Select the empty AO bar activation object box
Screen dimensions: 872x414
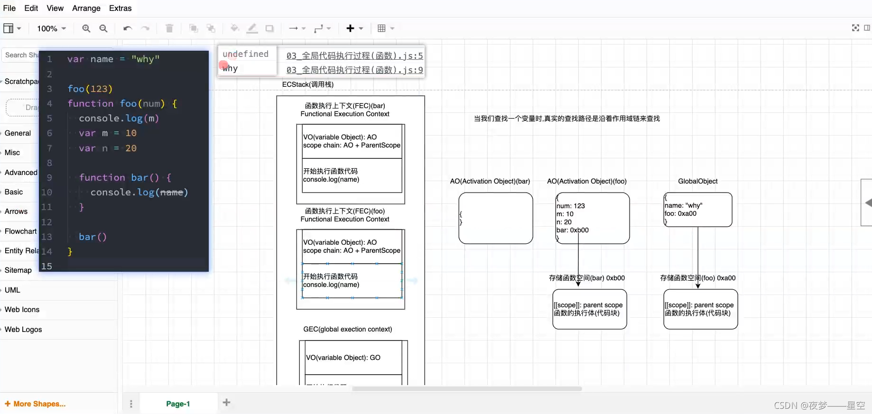(496, 218)
